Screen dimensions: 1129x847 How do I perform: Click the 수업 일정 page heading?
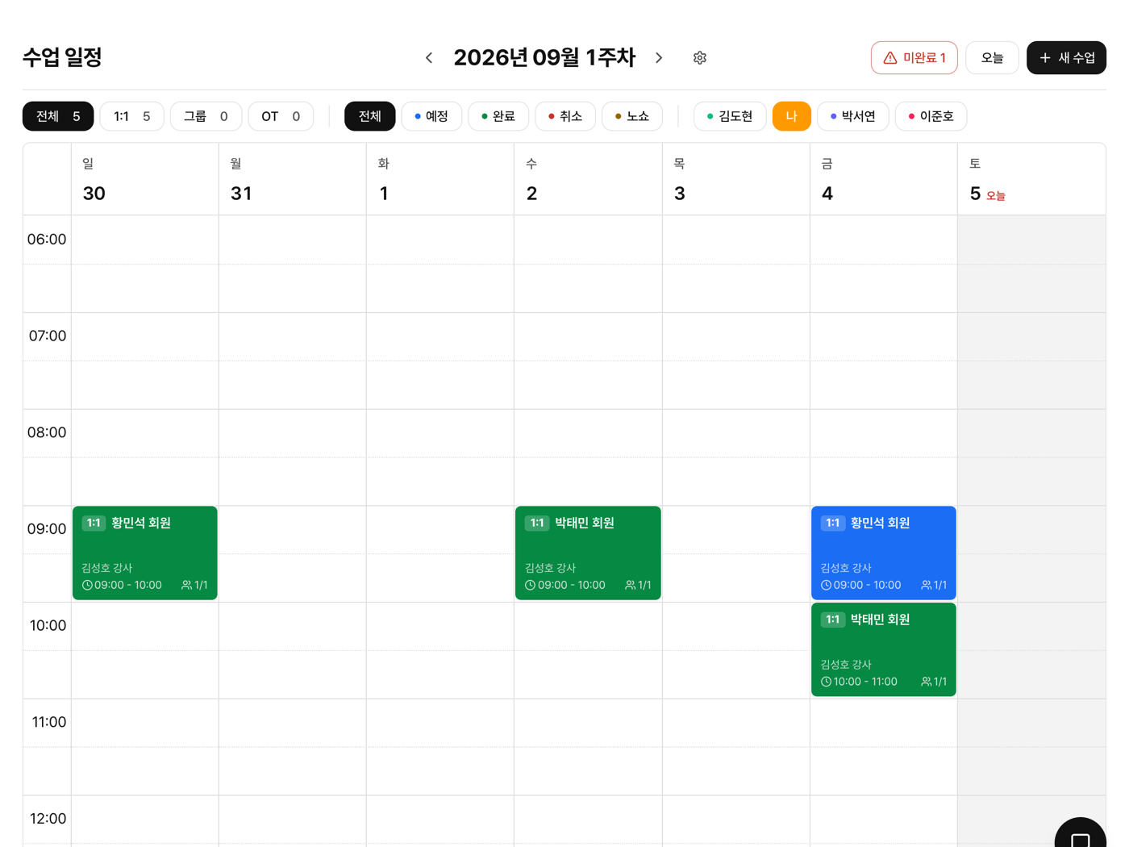click(x=62, y=58)
